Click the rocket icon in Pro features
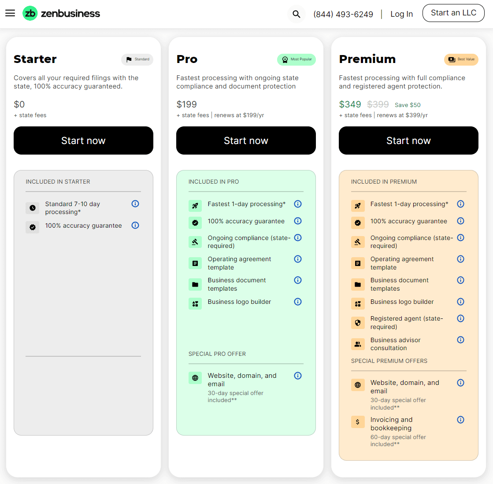 pyautogui.click(x=195, y=206)
